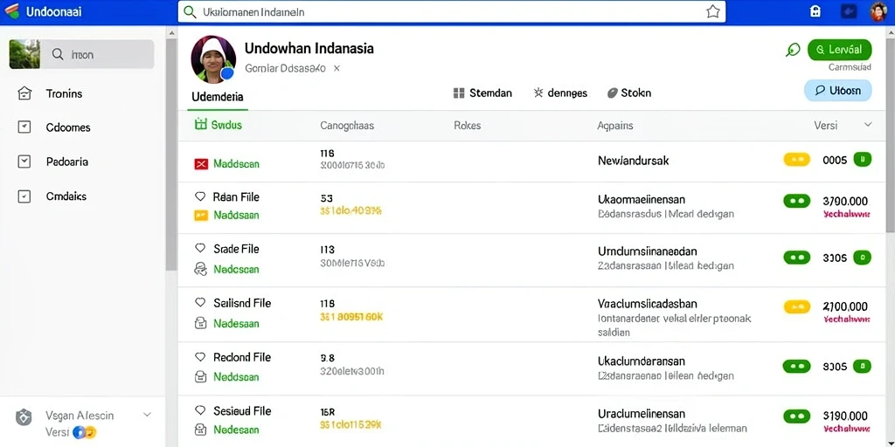Favorite Srade File with heart icon

(x=200, y=249)
